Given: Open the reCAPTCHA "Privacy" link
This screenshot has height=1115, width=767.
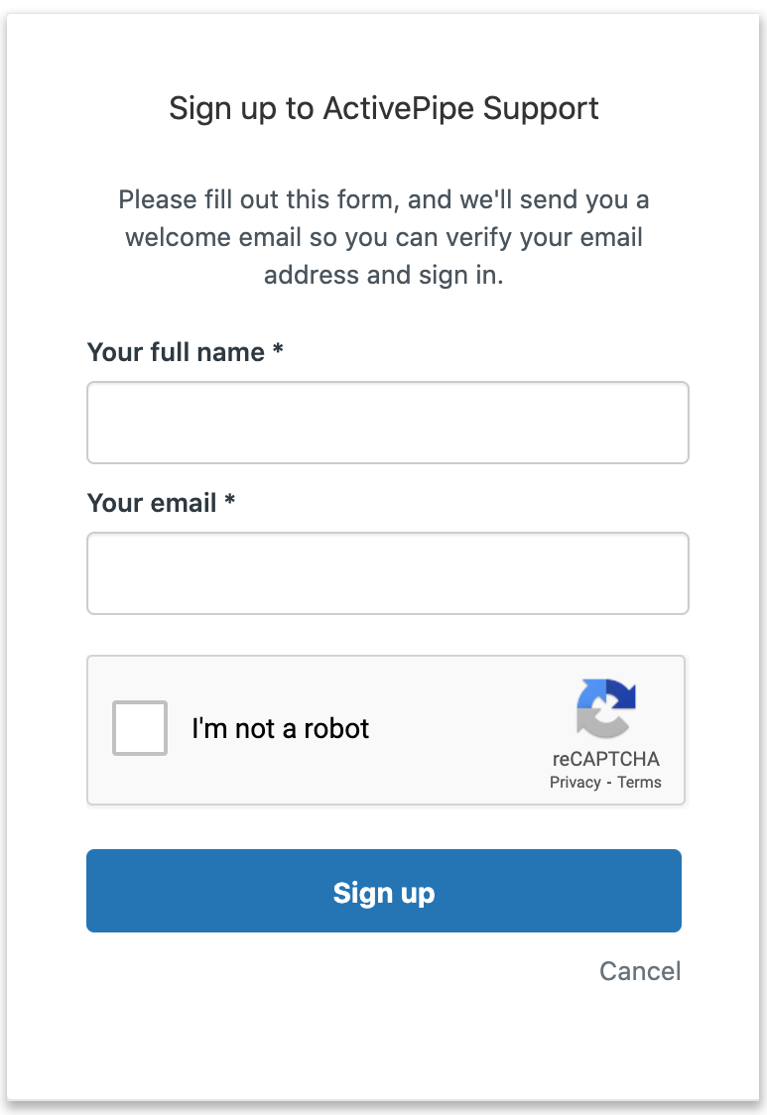Looking at the screenshot, I should [x=575, y=782].
